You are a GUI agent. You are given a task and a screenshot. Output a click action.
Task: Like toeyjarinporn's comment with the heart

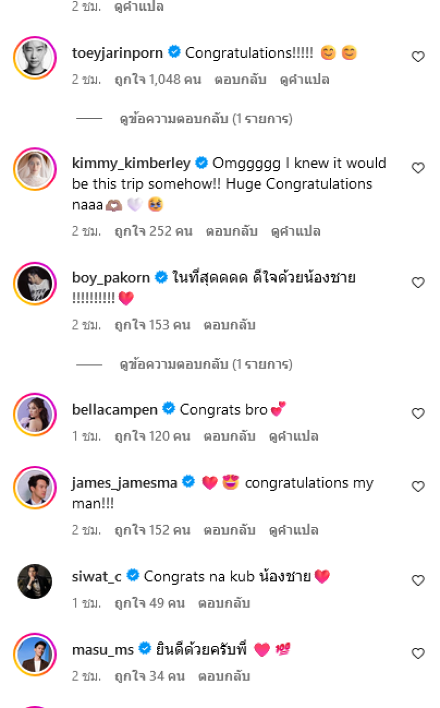click(x=418, y=57)
